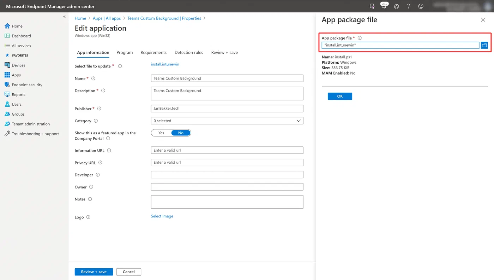Show info tooltip for Developer
The height and width of the screenshot is (280, 494).
pyautogui.click(x=98, y=175)
